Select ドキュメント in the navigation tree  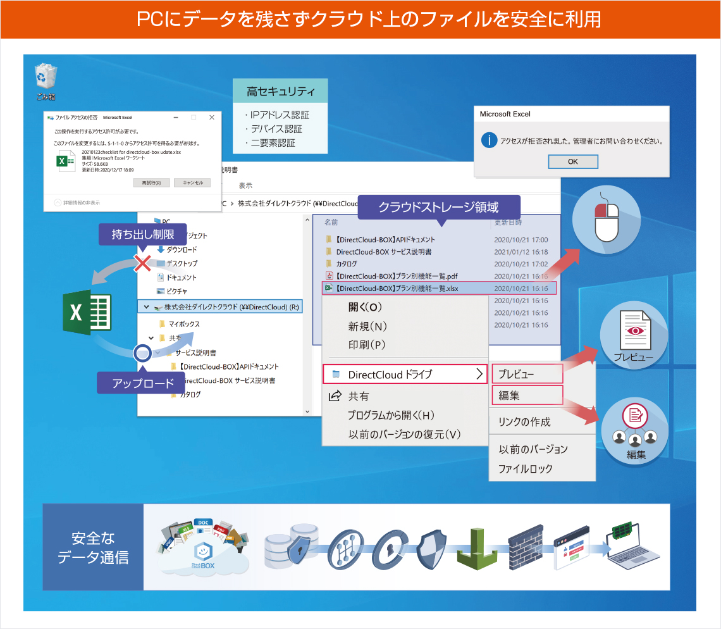coord(176,277)
